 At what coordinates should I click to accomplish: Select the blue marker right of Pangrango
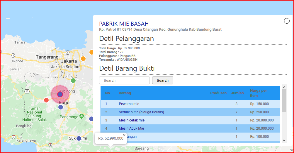click(91, 119)
